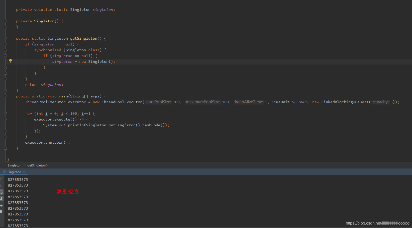Click the maximumPoolSize: parameter hint
412x228 pixels.
(203, 102)
